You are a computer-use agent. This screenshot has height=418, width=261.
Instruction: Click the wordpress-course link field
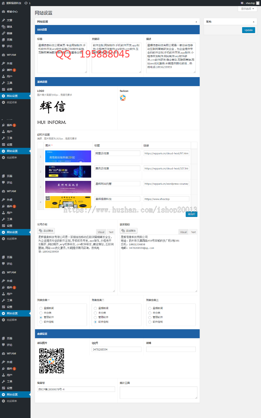click(166, 183)
